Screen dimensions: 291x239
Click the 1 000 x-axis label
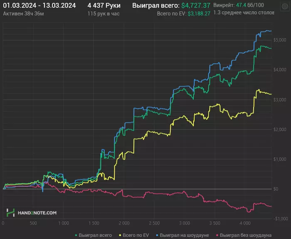(x=64, y=223)
